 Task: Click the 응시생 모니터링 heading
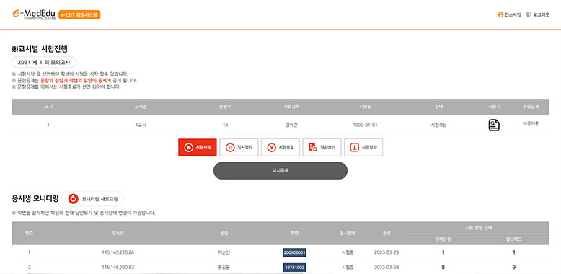click(35, 199)
